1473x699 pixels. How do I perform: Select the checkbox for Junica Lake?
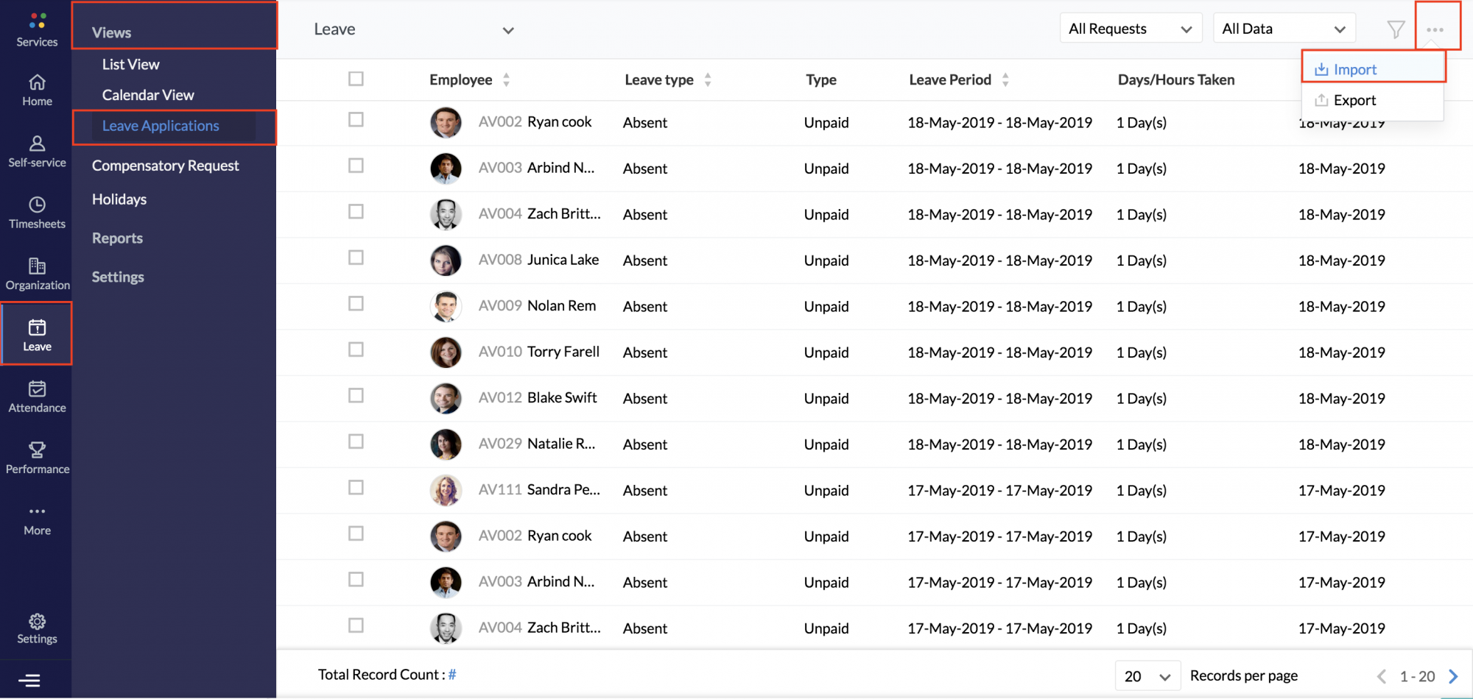click(x=356, y=258)
